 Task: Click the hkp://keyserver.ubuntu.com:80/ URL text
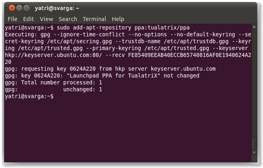[x=53, y=55]
